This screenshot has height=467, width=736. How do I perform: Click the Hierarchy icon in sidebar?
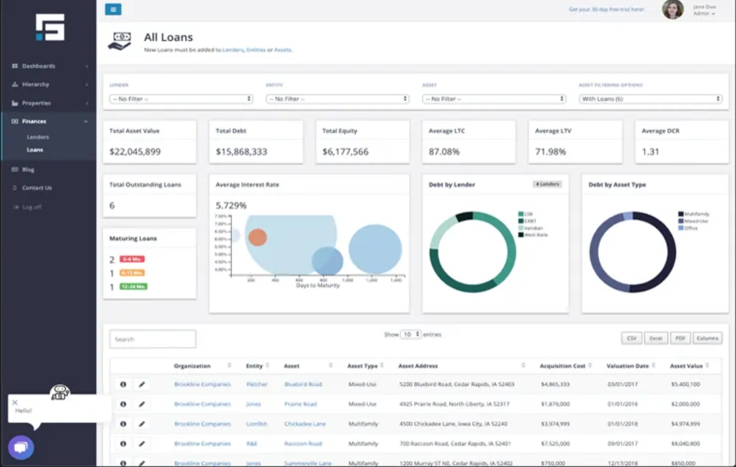[x=14, y=85]
